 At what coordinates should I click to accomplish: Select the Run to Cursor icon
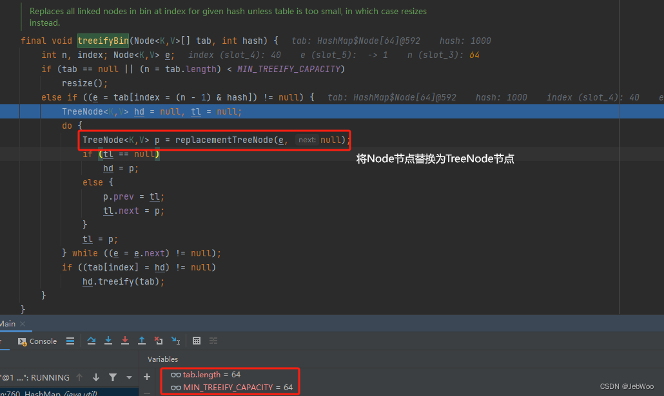(177, 341)
